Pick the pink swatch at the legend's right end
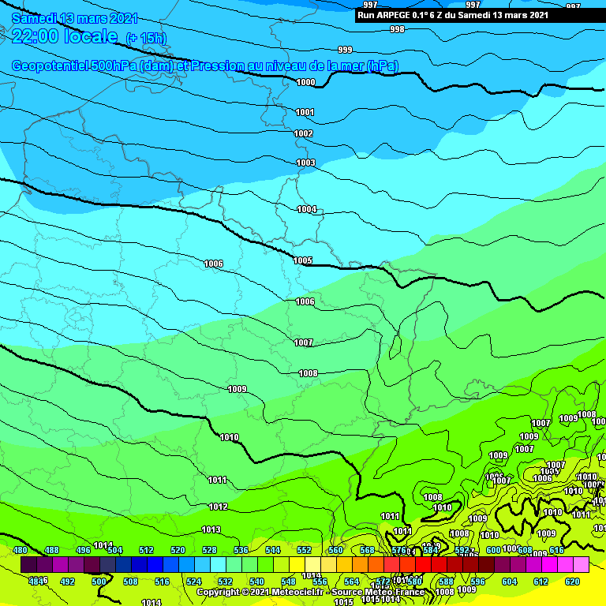Viewport: 606px width, 606px height. (x=581, y=564)
